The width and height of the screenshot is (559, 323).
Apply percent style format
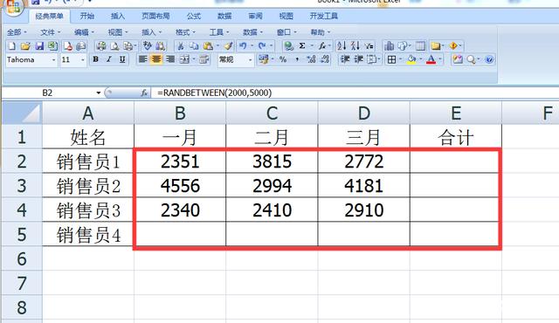click(x=283, y=59)
